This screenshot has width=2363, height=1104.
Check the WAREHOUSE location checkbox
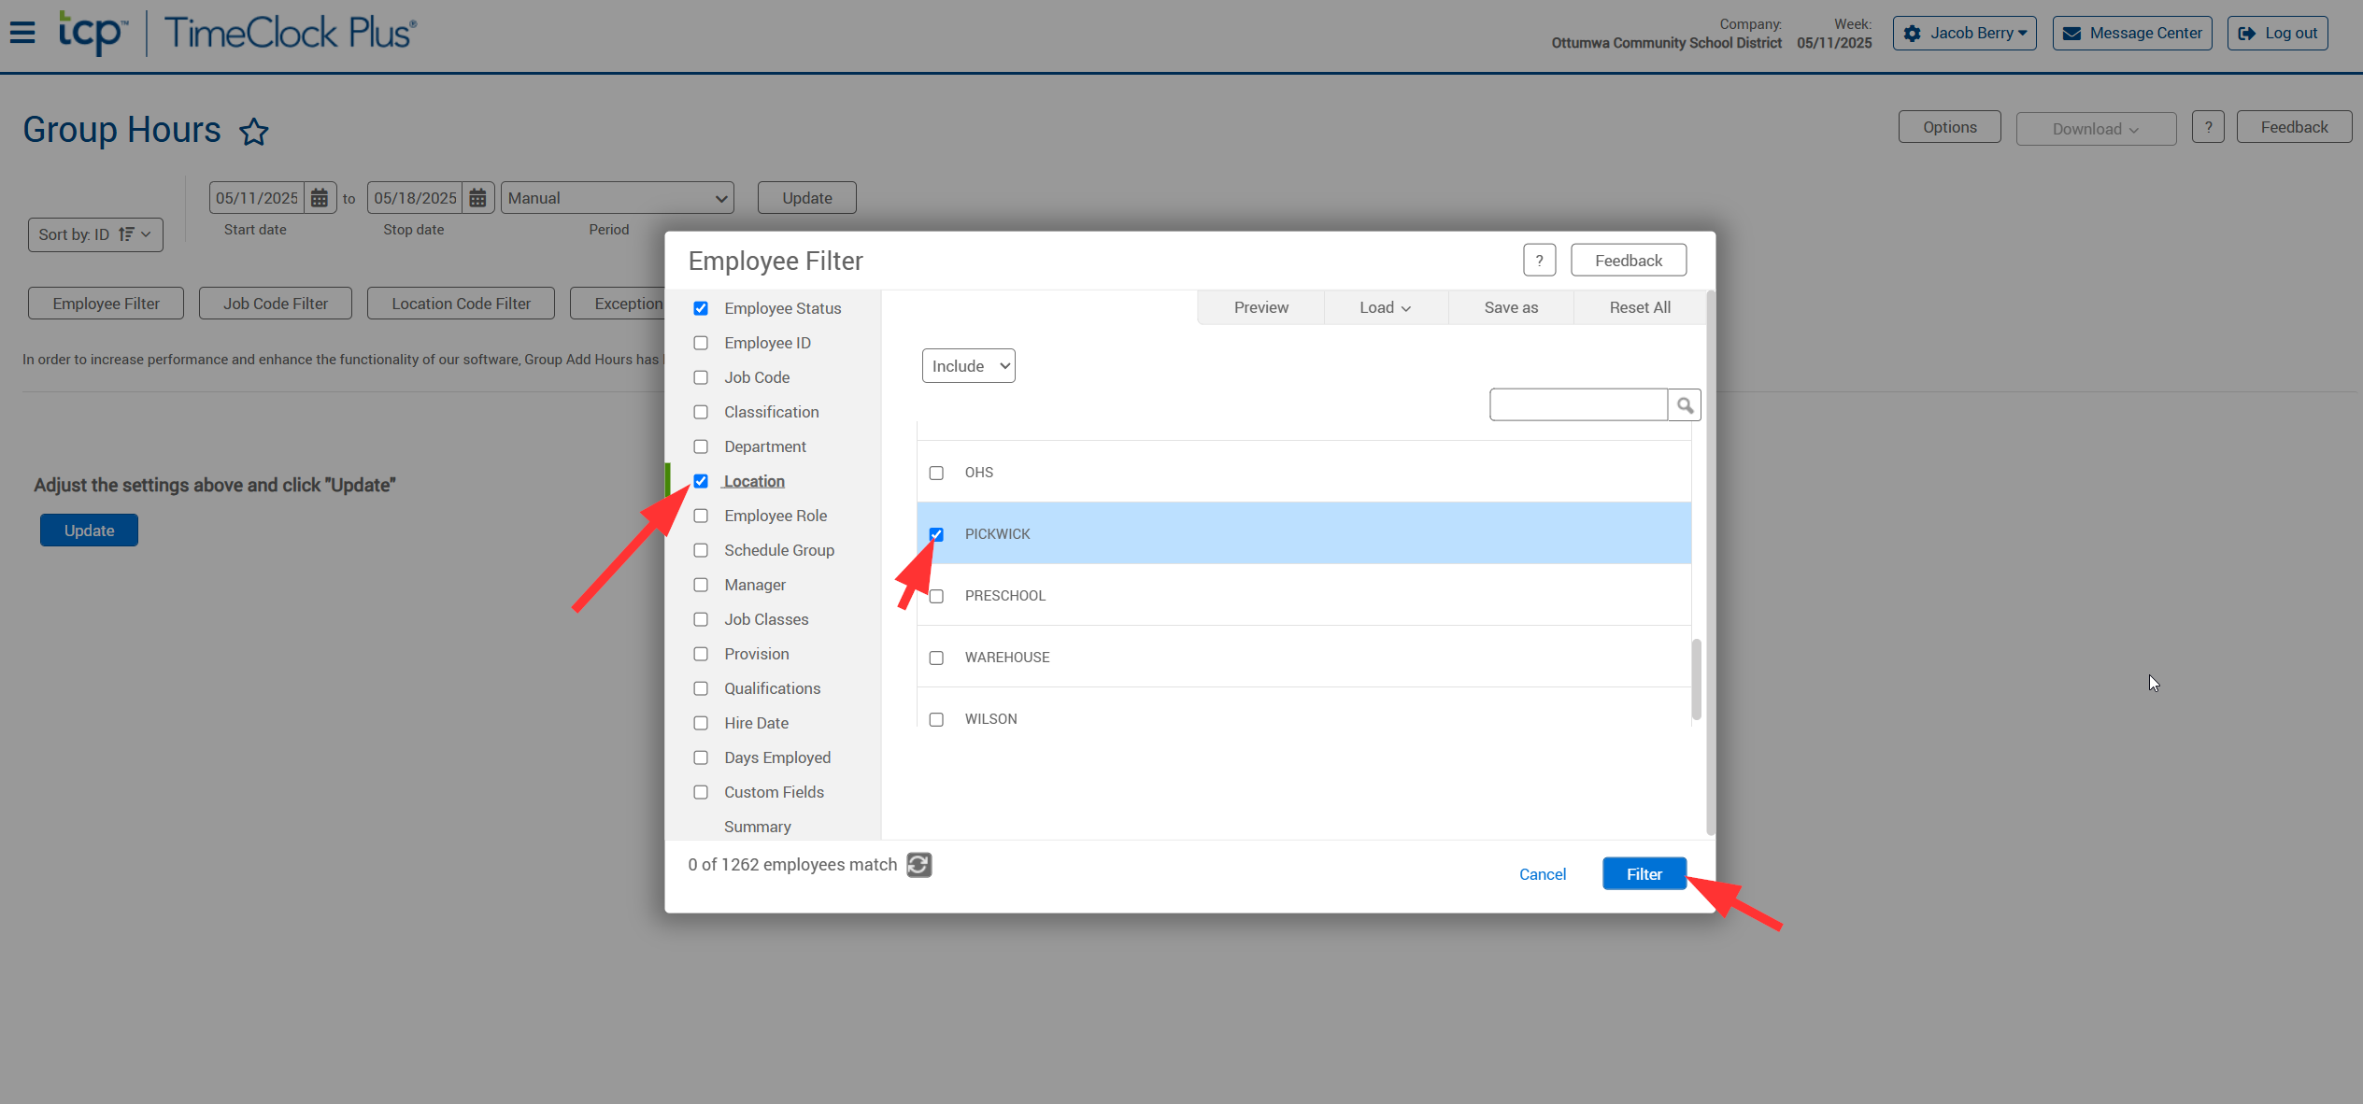[936, 658]
